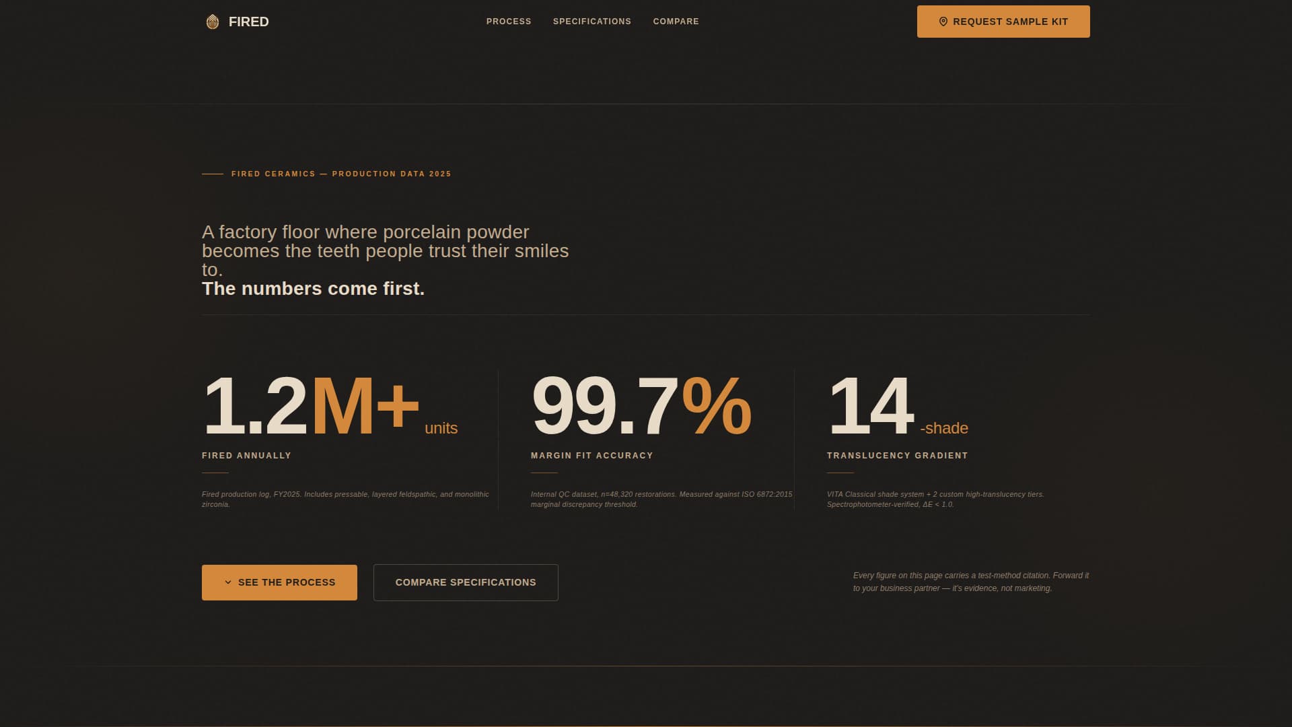
Task: Click the FIRED flame logo icon
Action: (x=212, y=21)
